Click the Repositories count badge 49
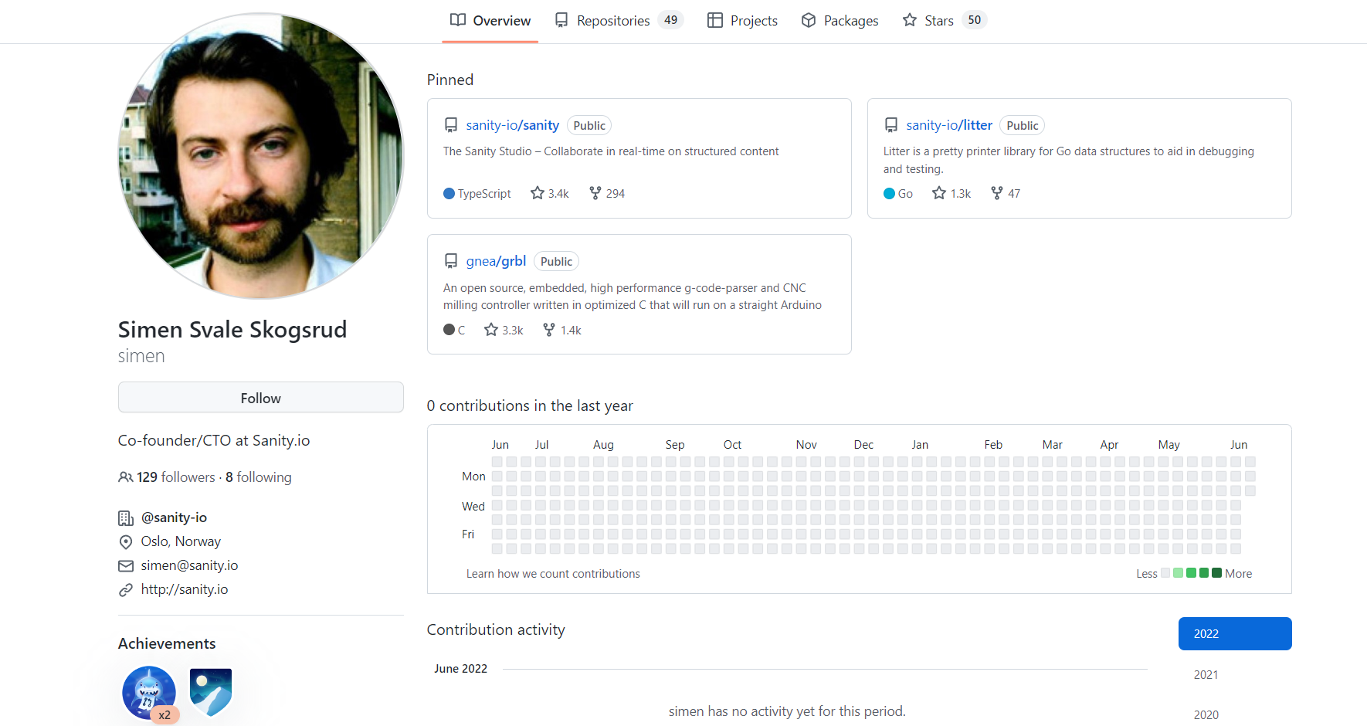This screenshot has height=726, width=1367. [670, 20]
